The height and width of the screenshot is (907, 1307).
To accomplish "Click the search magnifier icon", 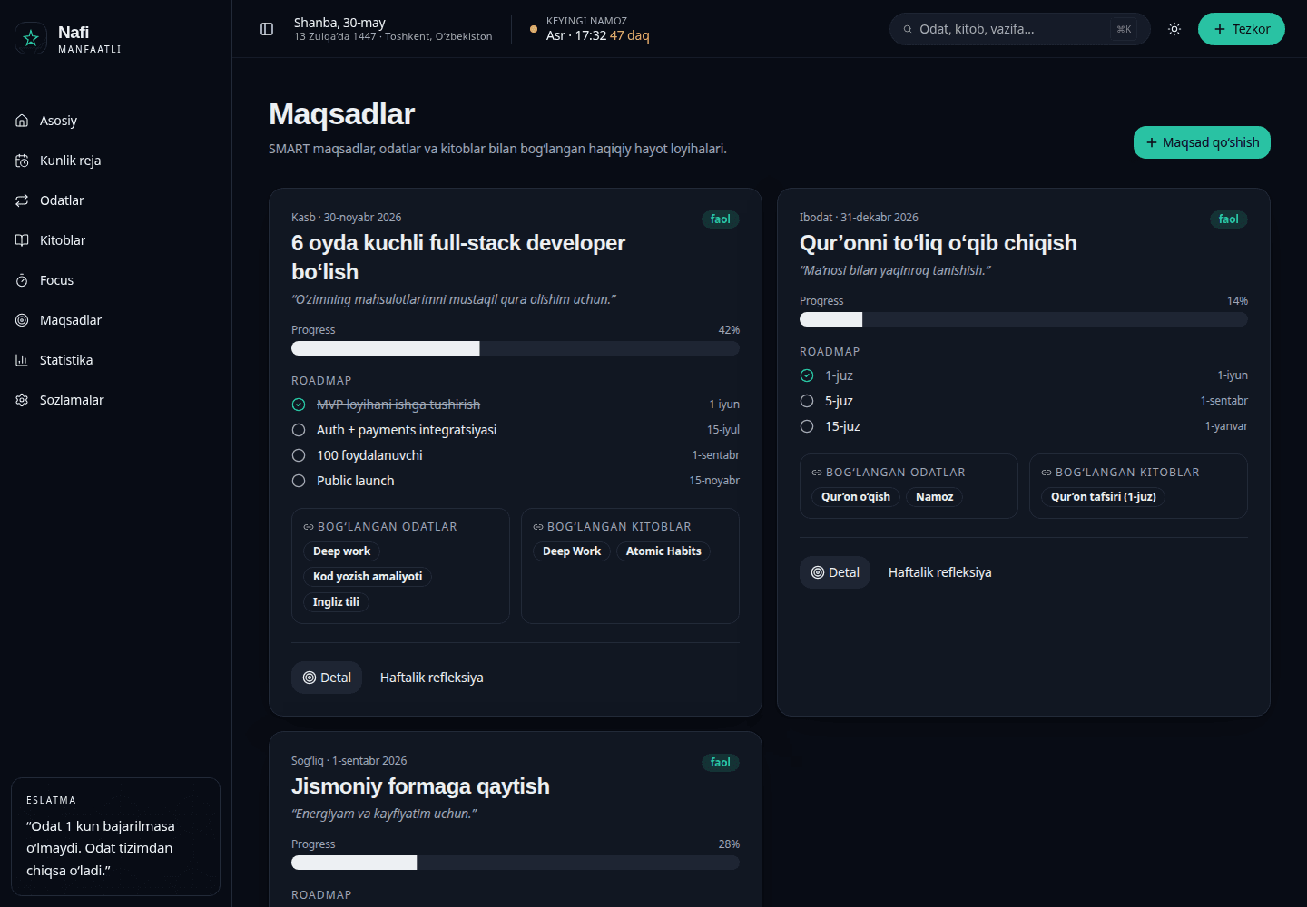I will coord(908,29).
